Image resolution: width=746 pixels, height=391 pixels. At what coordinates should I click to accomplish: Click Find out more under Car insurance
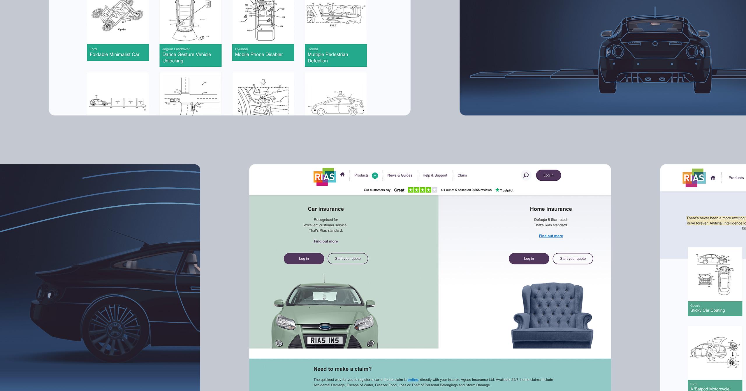pos(325,241)
